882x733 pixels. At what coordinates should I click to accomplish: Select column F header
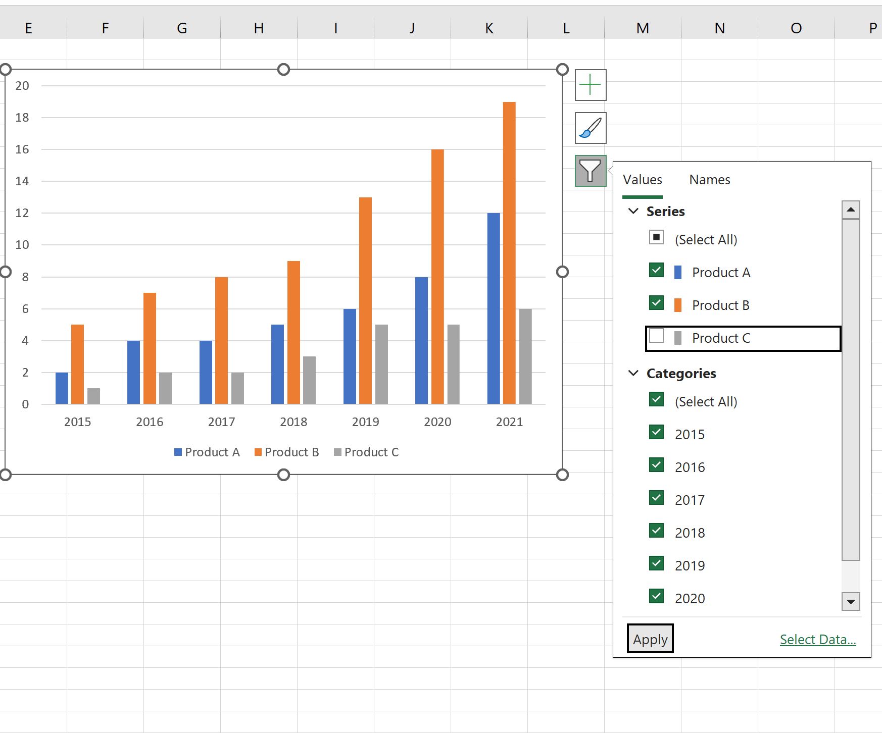pyautogui.click(x=105, y=28)
